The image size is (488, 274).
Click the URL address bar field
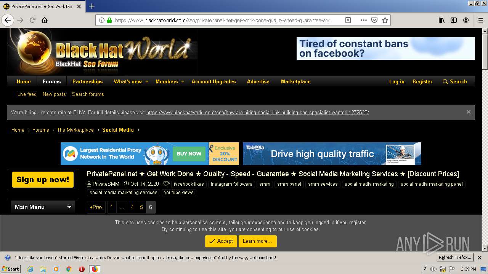click(x=223, y=20)
